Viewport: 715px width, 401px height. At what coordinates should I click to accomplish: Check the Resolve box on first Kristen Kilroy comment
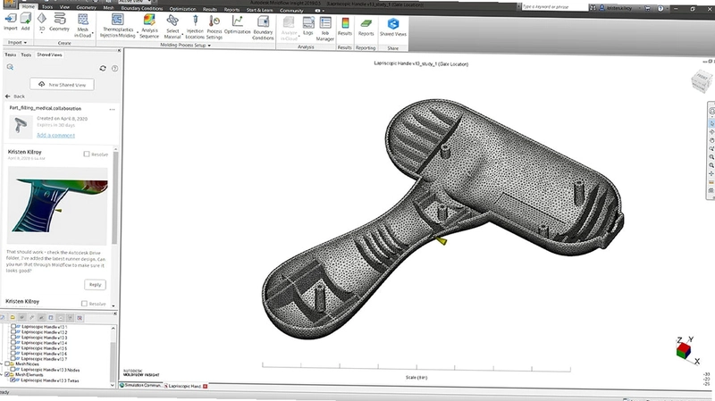point(87,154)
